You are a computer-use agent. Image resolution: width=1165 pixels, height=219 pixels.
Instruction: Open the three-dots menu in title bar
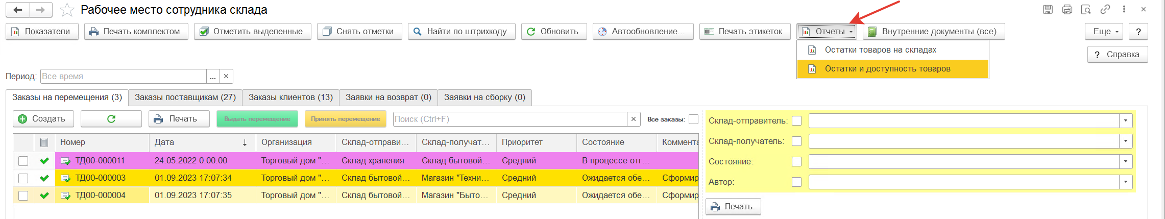tap(1124, 9)
